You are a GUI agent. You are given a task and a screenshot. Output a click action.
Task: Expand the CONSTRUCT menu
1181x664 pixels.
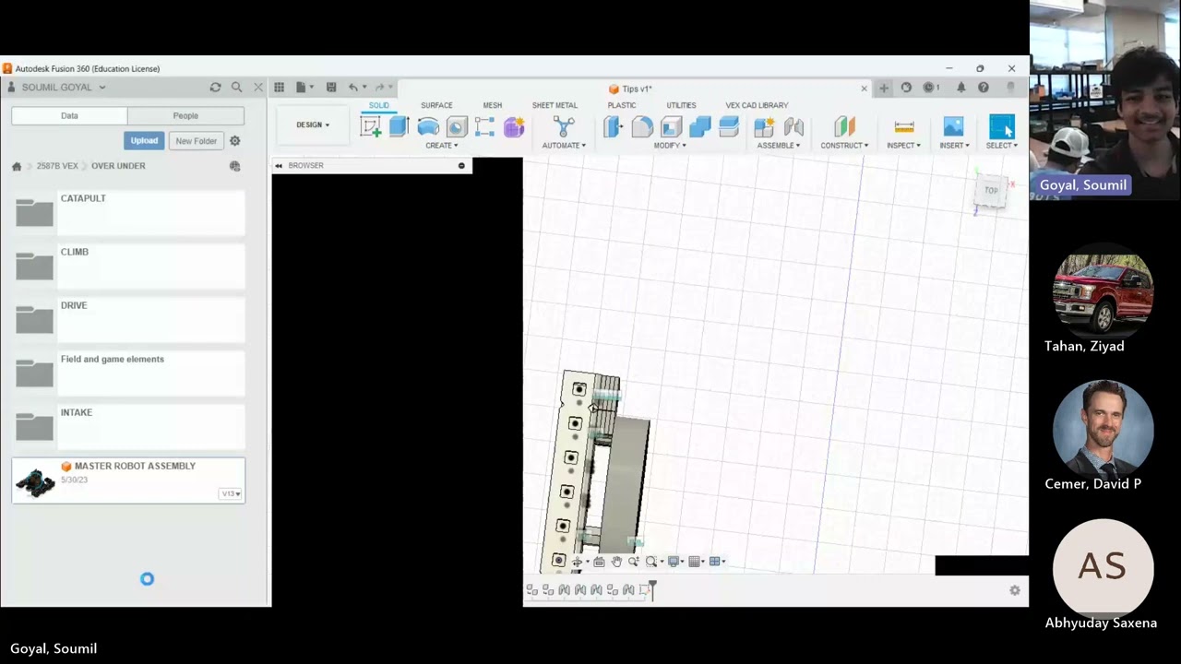(844, 146)
